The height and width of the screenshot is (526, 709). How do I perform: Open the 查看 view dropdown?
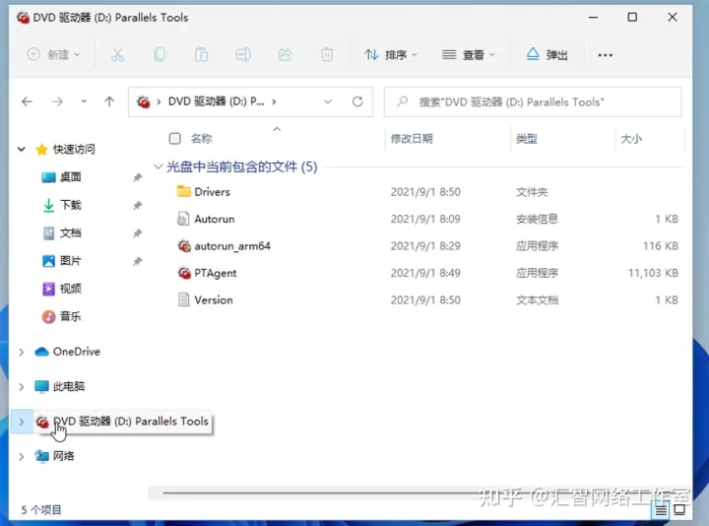click(469, 55)
